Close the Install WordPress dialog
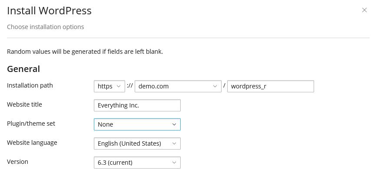 364,10
